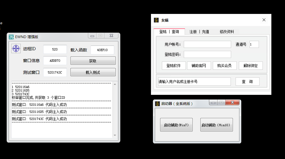This screenshot has height=159, width=285.
Task: Click the 载入测试 button
Action: pyautogui.click(x=93, y=72)
